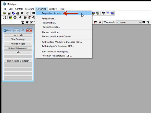Click live camera play icon at far right
151x113 pixels.
[x=148, y=22]
